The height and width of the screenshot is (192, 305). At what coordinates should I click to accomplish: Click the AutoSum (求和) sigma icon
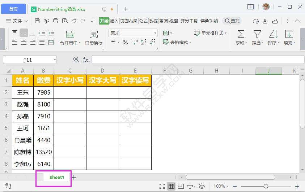[241, 34]
